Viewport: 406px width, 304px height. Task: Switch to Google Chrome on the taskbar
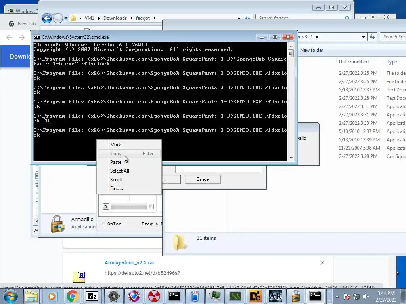(72, 296)
